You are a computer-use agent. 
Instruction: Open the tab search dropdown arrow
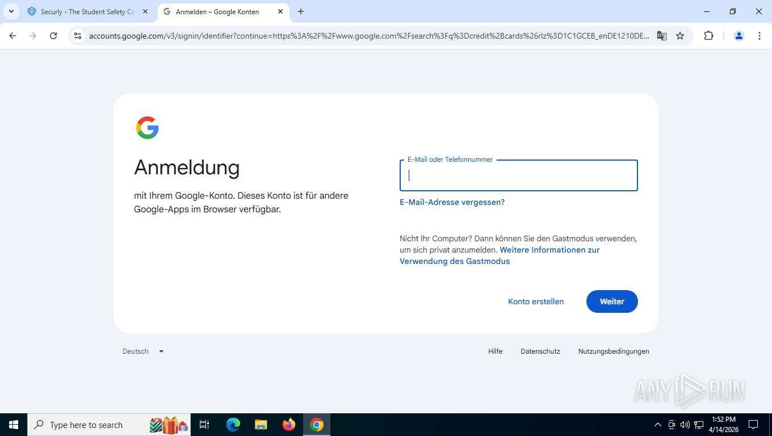pos(11,11)
